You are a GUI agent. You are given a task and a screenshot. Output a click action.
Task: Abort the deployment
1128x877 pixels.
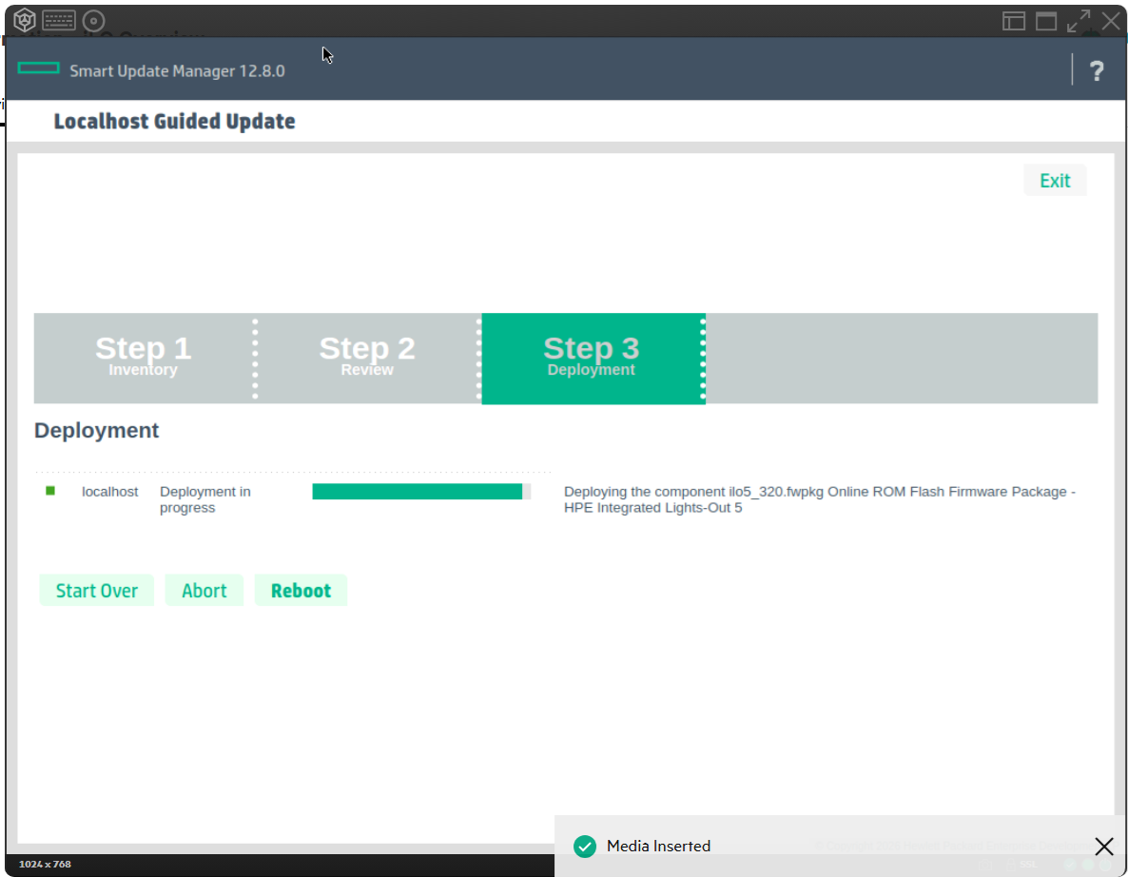(x=204, y=591)
